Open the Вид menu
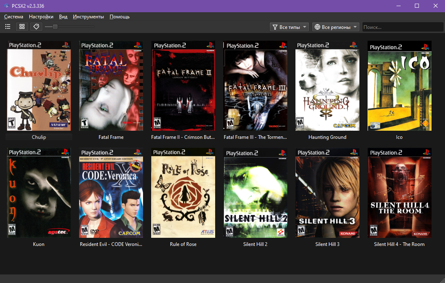 (x=63, y=17)
